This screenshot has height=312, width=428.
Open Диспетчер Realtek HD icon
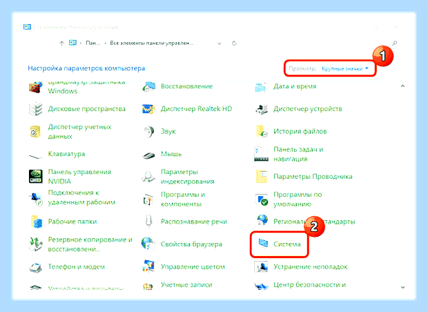pos(148,109)
